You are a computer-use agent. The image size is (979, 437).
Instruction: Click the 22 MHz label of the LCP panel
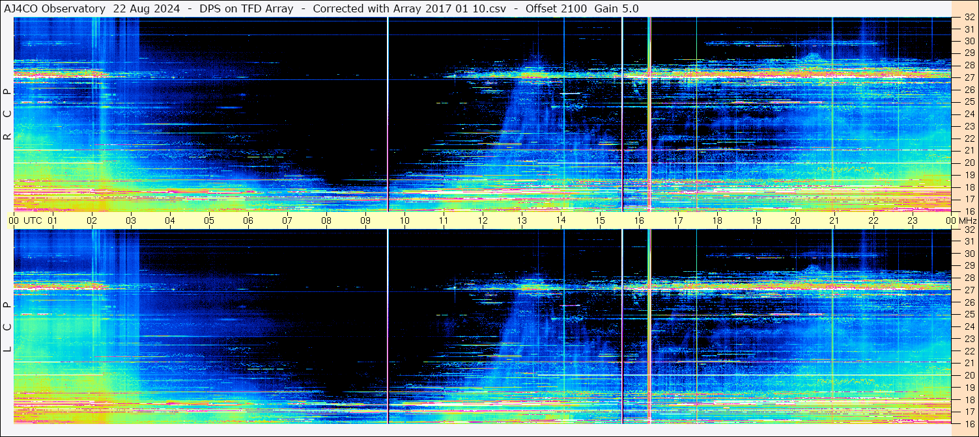click(969, 351)
